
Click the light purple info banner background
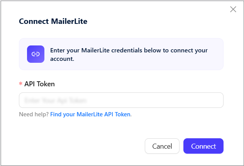[x=121, y=54]
